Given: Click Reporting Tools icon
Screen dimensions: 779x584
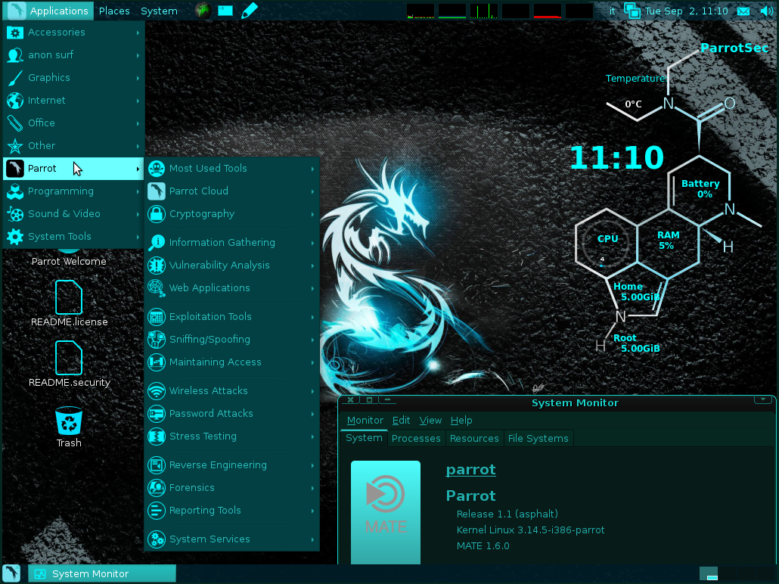Looking at the screenshot, I should (x=157, y=511).
